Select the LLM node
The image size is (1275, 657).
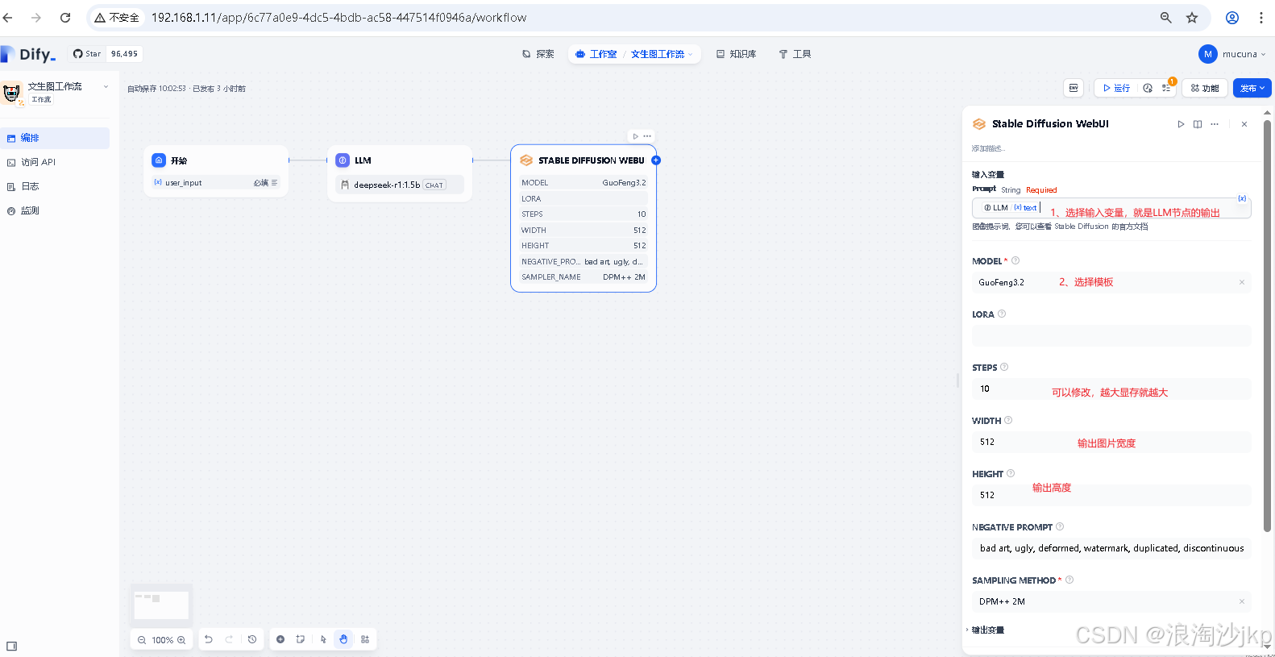(x=400, y=173)
